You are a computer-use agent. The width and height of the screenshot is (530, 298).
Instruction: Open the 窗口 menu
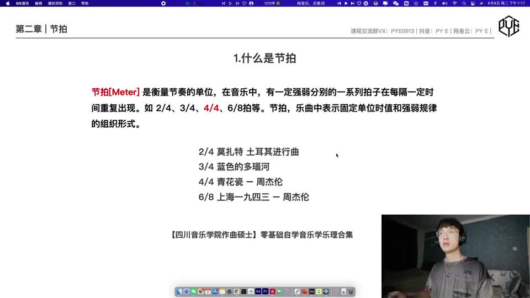pyautogui.click(x=72, y=3)
